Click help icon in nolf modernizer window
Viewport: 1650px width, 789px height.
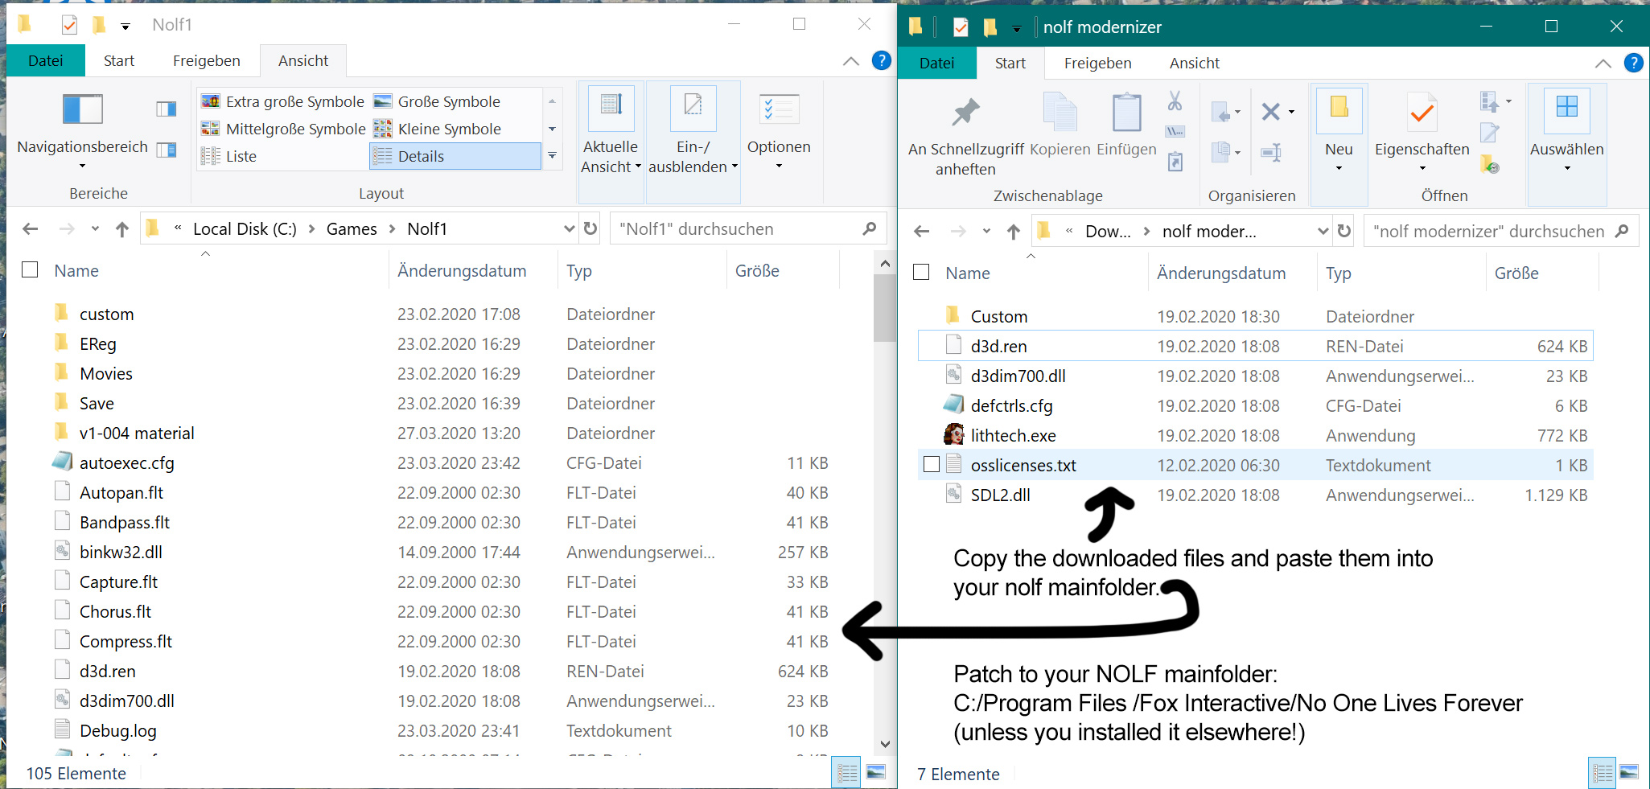[1633, 63]
